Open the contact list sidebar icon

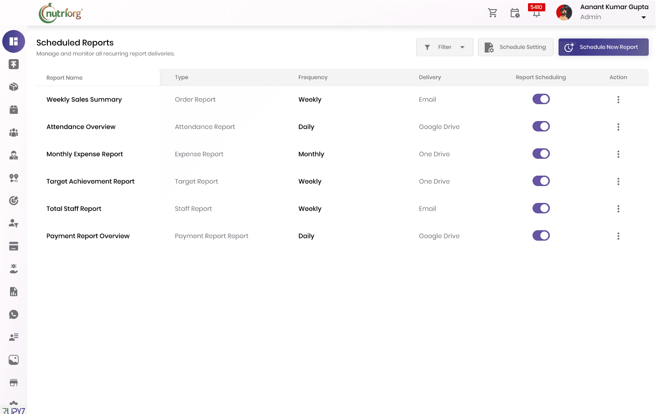[x=14, y=337]
